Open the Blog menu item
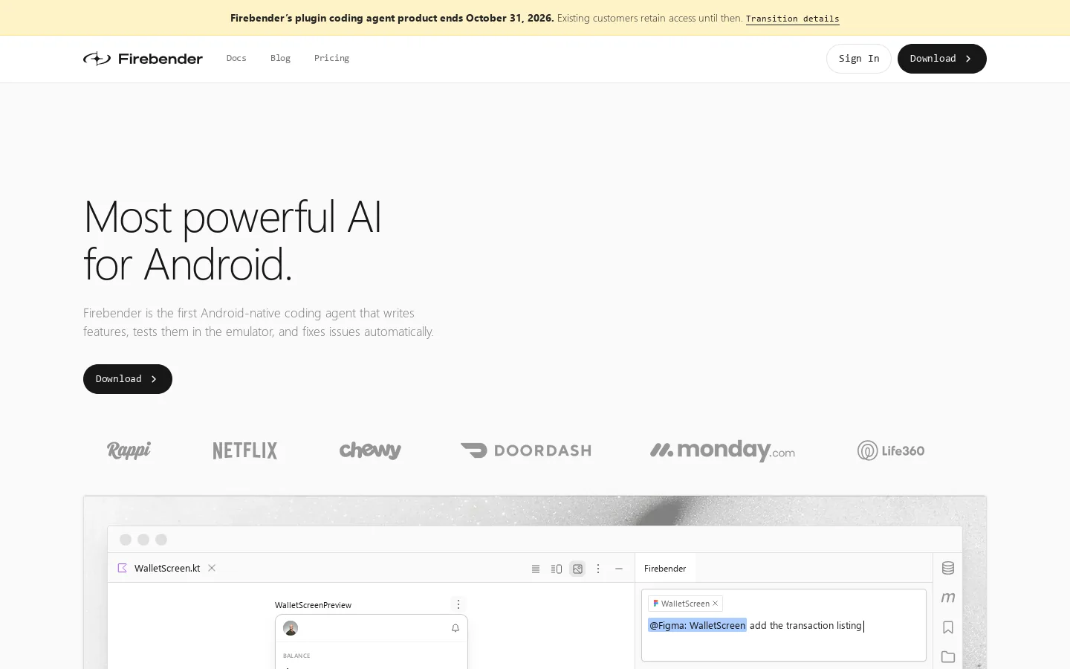 280,58
